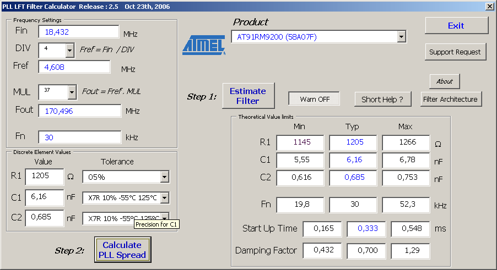Select the Fn Min value 19,8

(x=300, y=205)
